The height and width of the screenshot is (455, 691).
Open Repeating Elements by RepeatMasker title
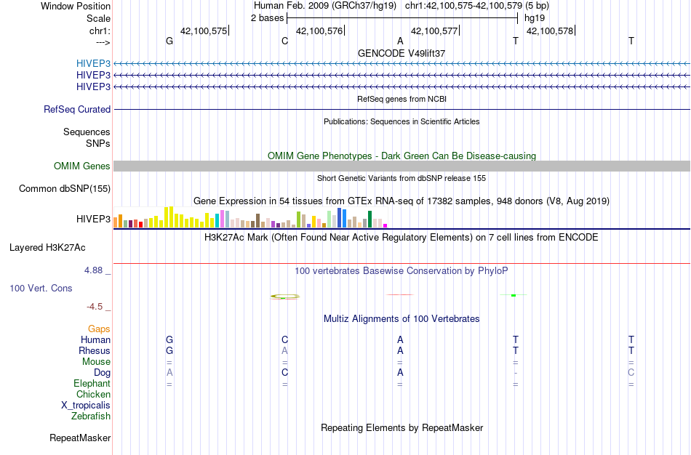(402, 428)
